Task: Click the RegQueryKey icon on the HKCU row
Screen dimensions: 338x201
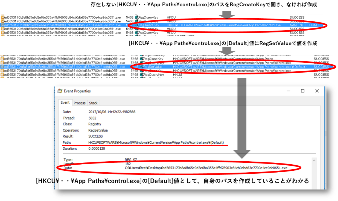Action: pyautogui.click(x=137, y=17)
